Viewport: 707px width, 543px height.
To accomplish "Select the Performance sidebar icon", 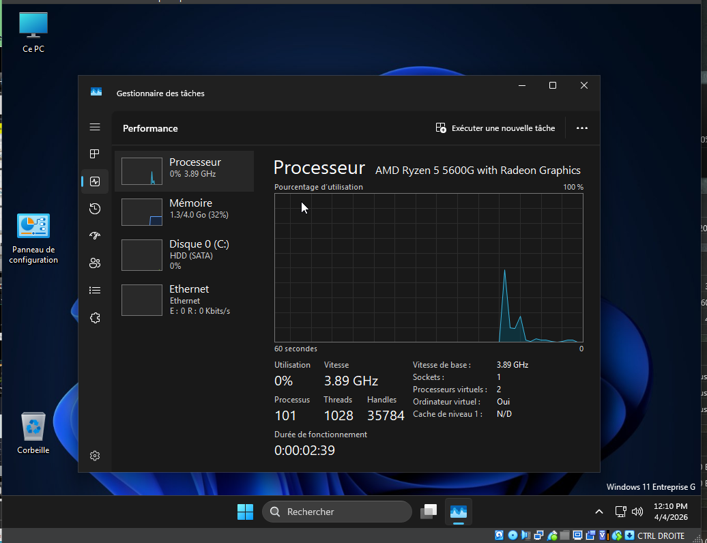I will [95, 181].
